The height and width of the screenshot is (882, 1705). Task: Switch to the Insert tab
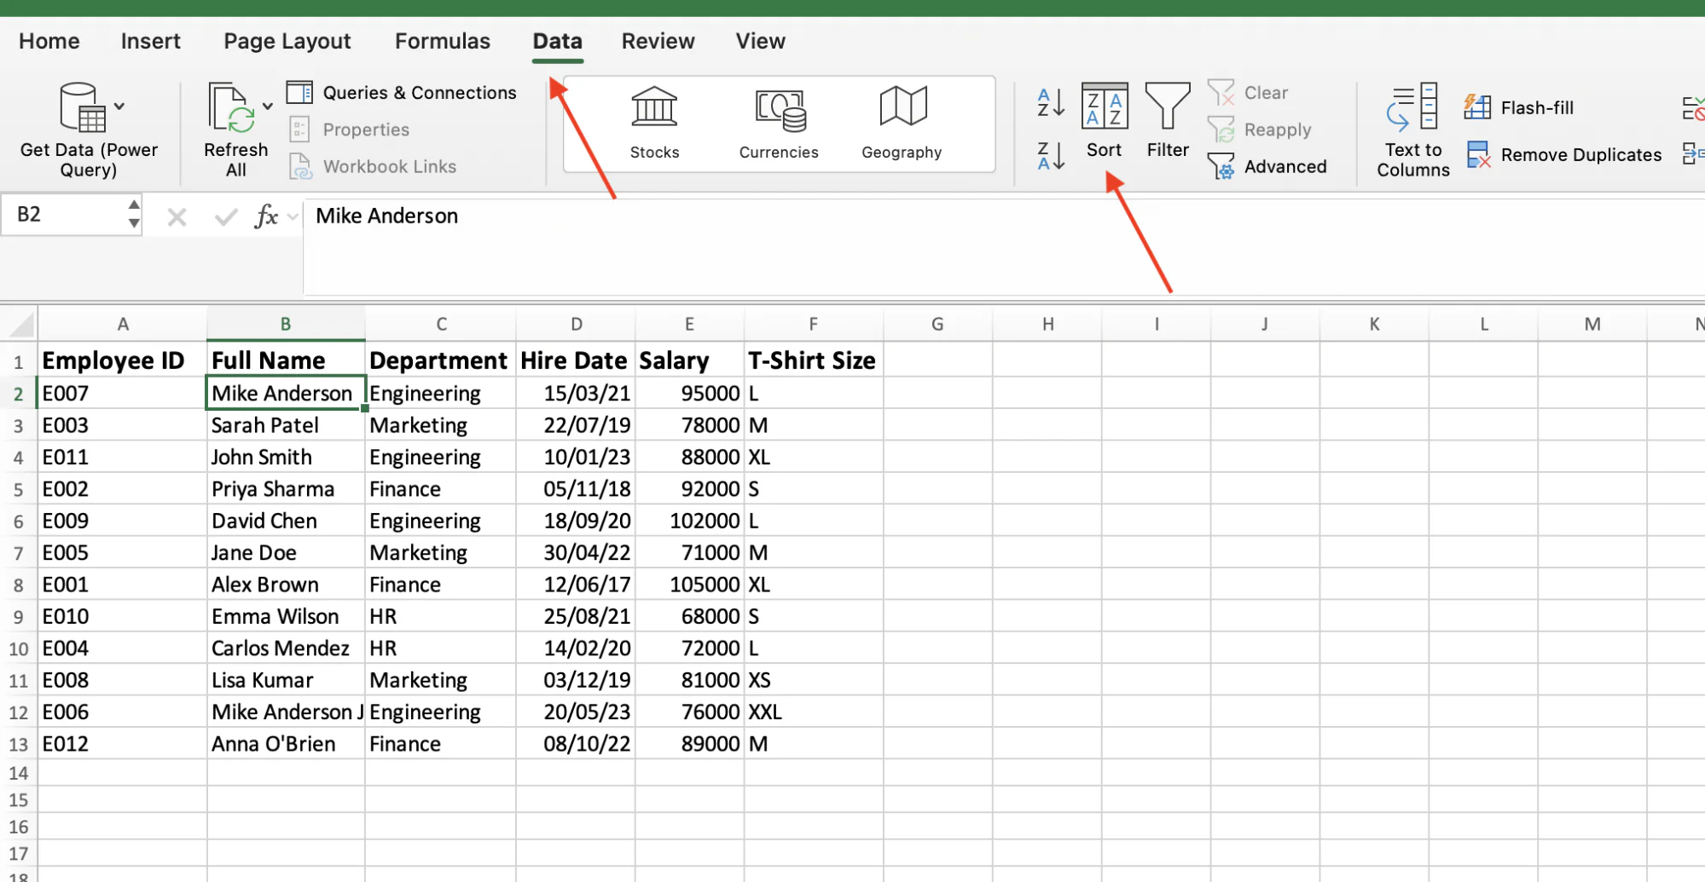[151, 41]
